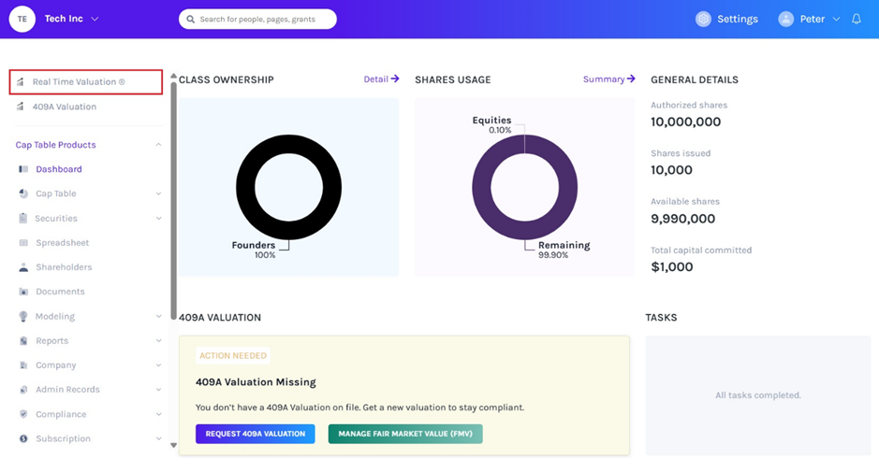Click the Real Time Valuation chart icon
The width and height of the screenshot is (879, 458).
21,81
